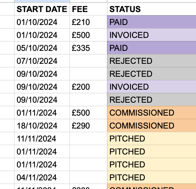This screenshot has height=189, width=196.
Task: Click the INVOICED status beside £200
Action: click(152, 87)
